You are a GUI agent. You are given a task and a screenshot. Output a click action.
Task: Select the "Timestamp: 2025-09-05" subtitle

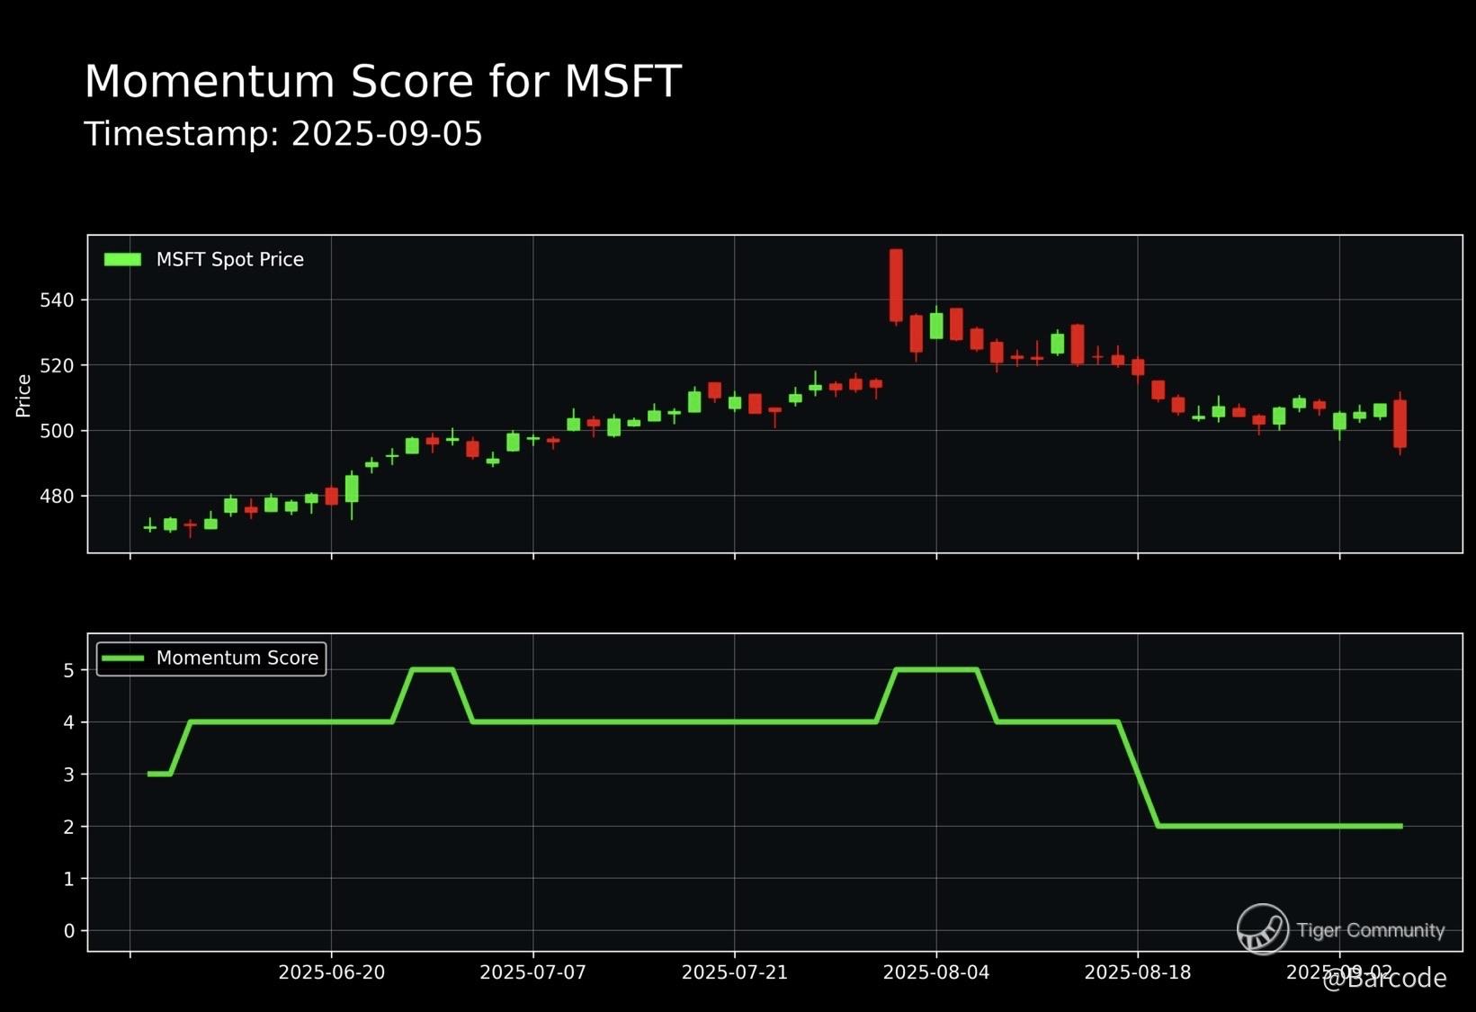pos(283,134)
